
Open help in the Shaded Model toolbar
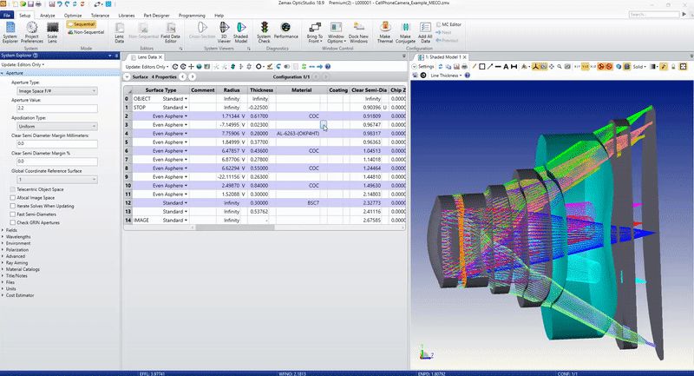click(x=467, y=76)
